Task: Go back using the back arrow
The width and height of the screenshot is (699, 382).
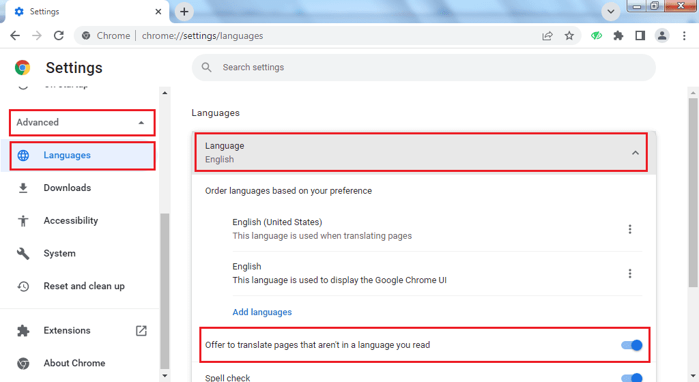Action: [x=15, y=35]
